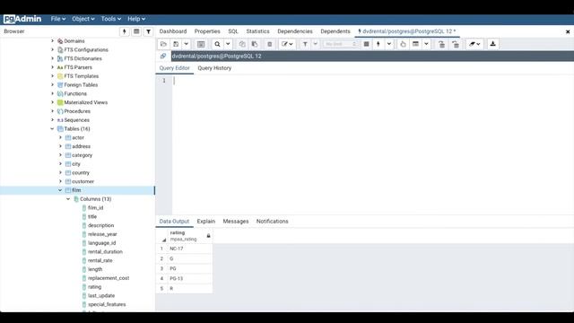574x323 pixels.
Task: Click the lock icon in rating column
Action: [x=208, y=236]
